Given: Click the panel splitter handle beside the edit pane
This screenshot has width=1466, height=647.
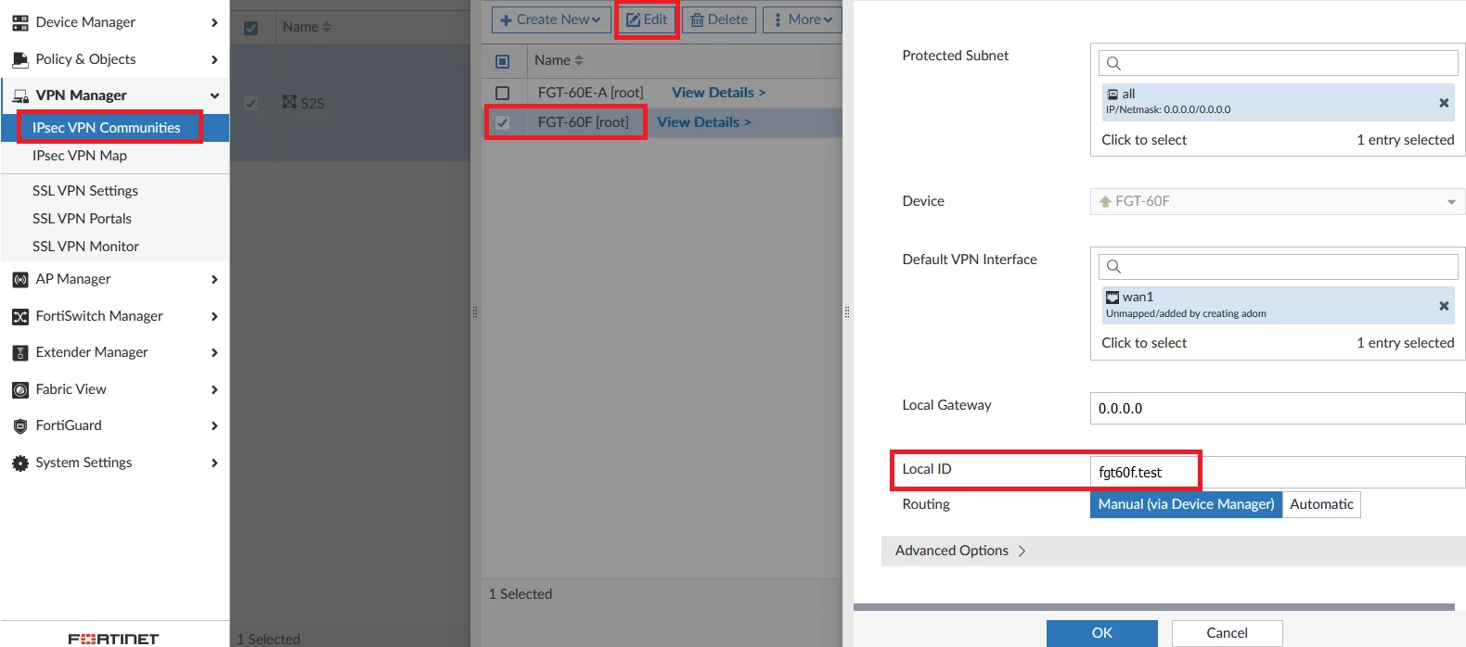Looking at the screenshot, I should [x=847, y=312].
